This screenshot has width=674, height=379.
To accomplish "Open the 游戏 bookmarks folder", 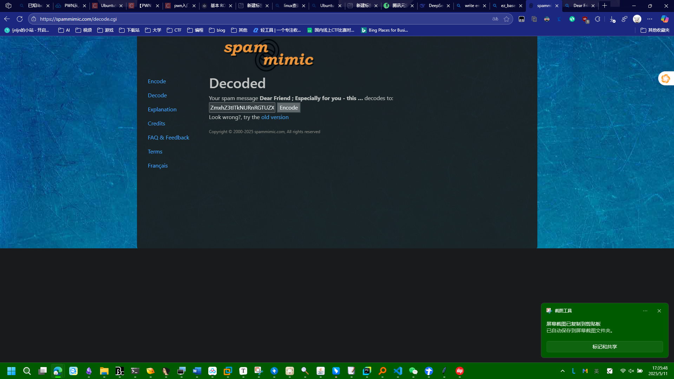I will 105,30.
